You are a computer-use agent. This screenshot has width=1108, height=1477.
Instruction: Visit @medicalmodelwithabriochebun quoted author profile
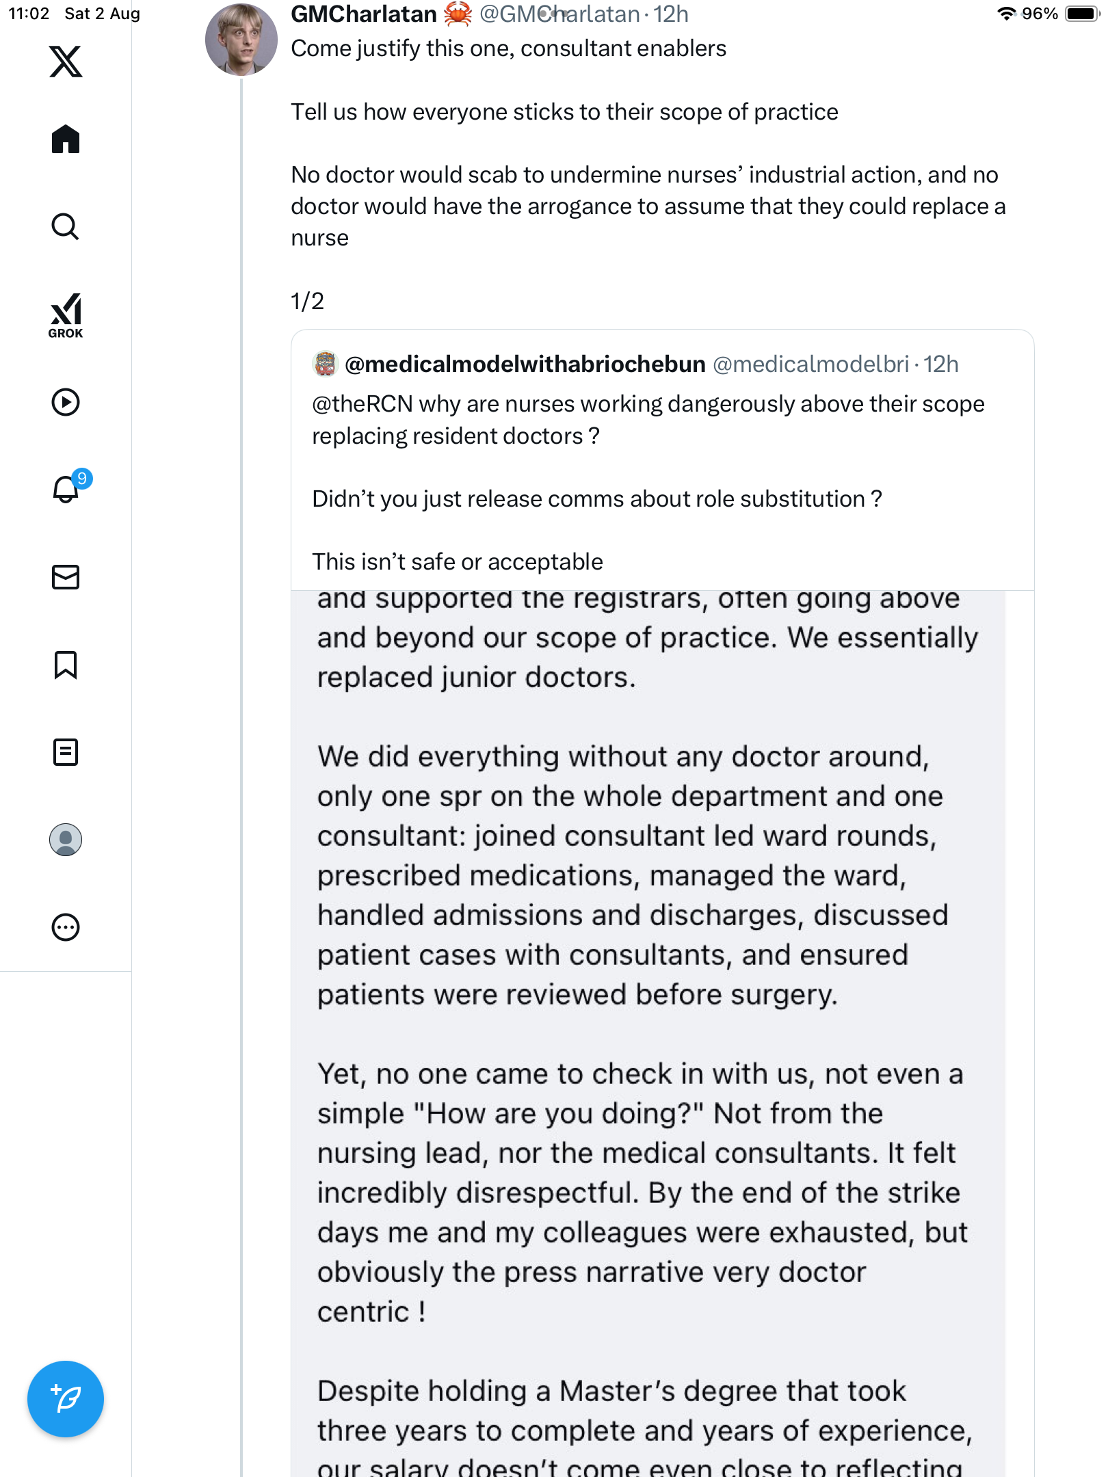(x=525, y=364)
